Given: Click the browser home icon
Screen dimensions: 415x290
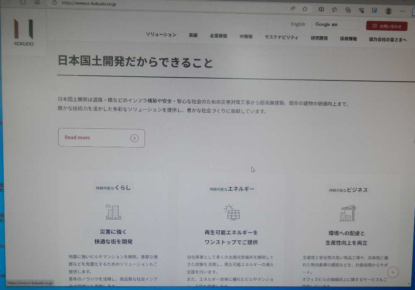Looking at the screenshot, I should 37,2.
